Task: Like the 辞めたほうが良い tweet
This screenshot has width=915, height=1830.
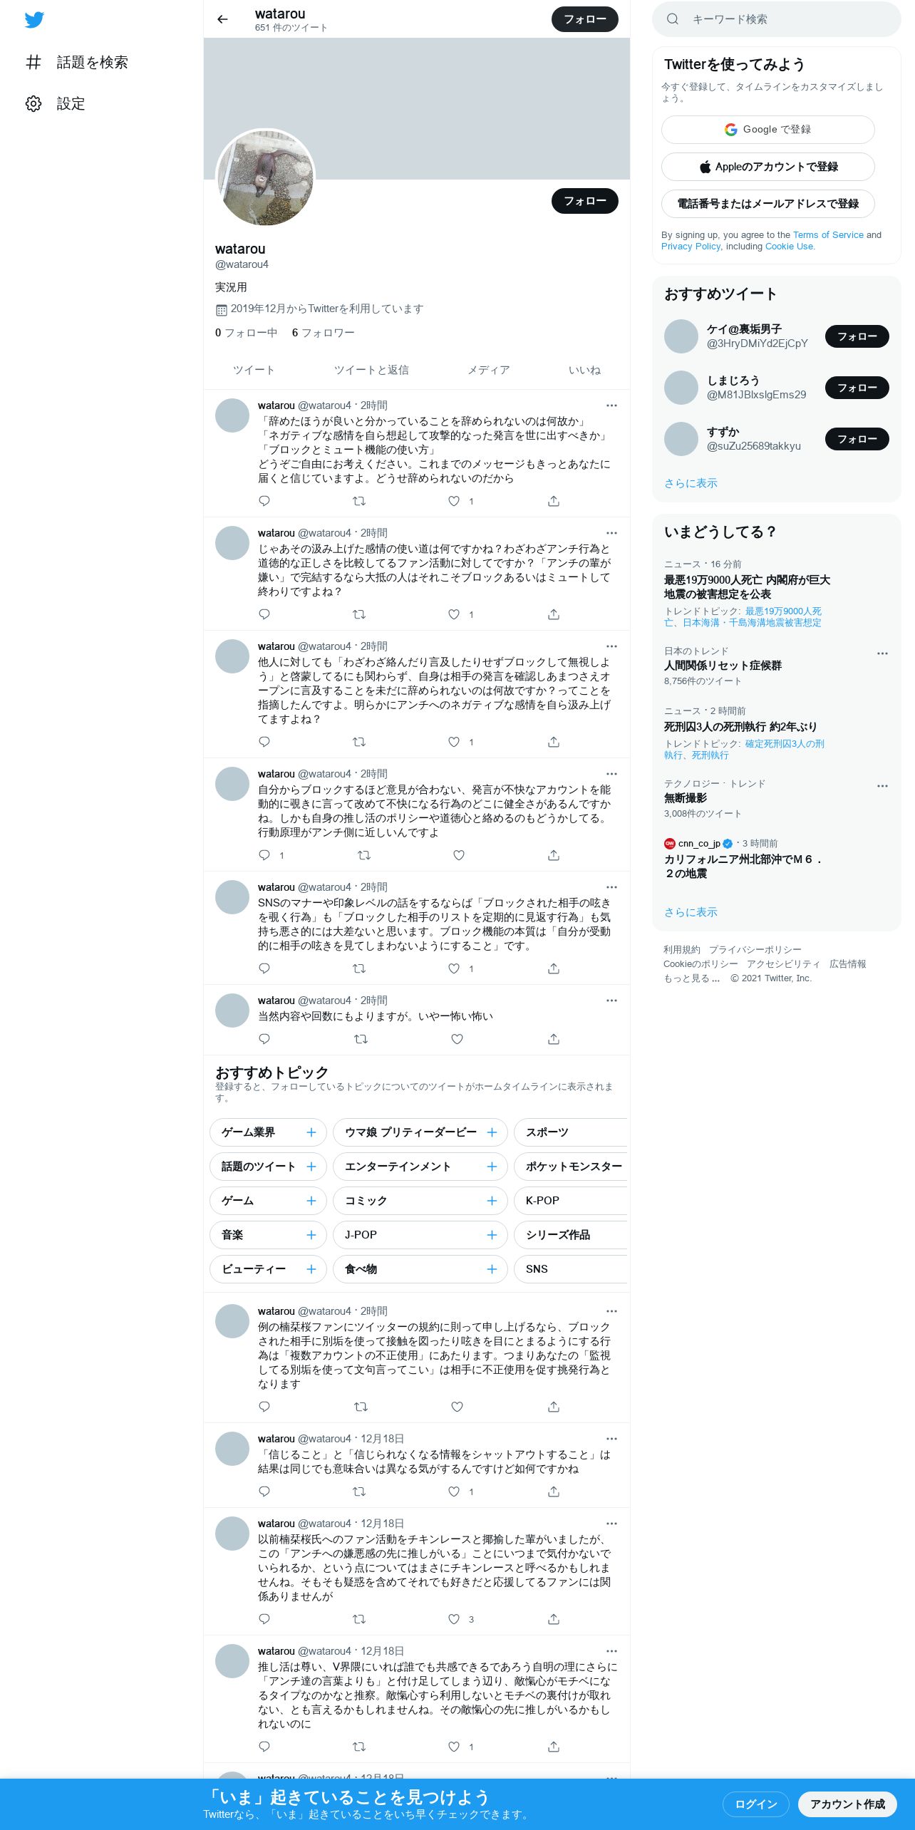Action: [x=454, y=501]
